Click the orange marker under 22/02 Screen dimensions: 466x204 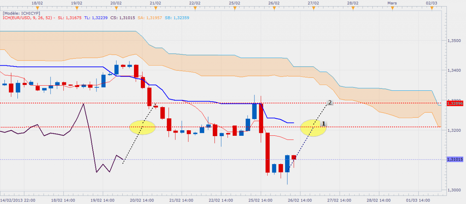pyautogui.click(x=195, y=7)
